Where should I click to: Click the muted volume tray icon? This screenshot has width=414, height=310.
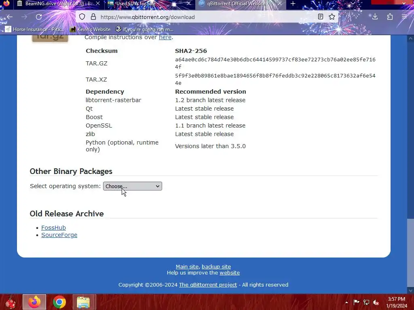[x=376, y=302]
